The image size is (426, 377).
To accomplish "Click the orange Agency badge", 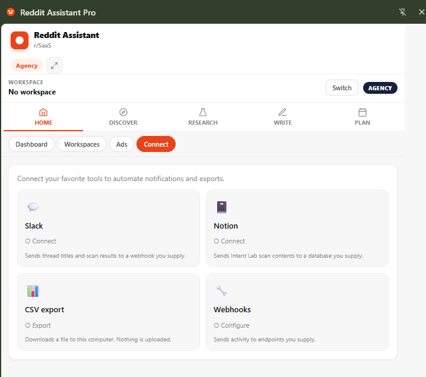I will pos(27,65).
